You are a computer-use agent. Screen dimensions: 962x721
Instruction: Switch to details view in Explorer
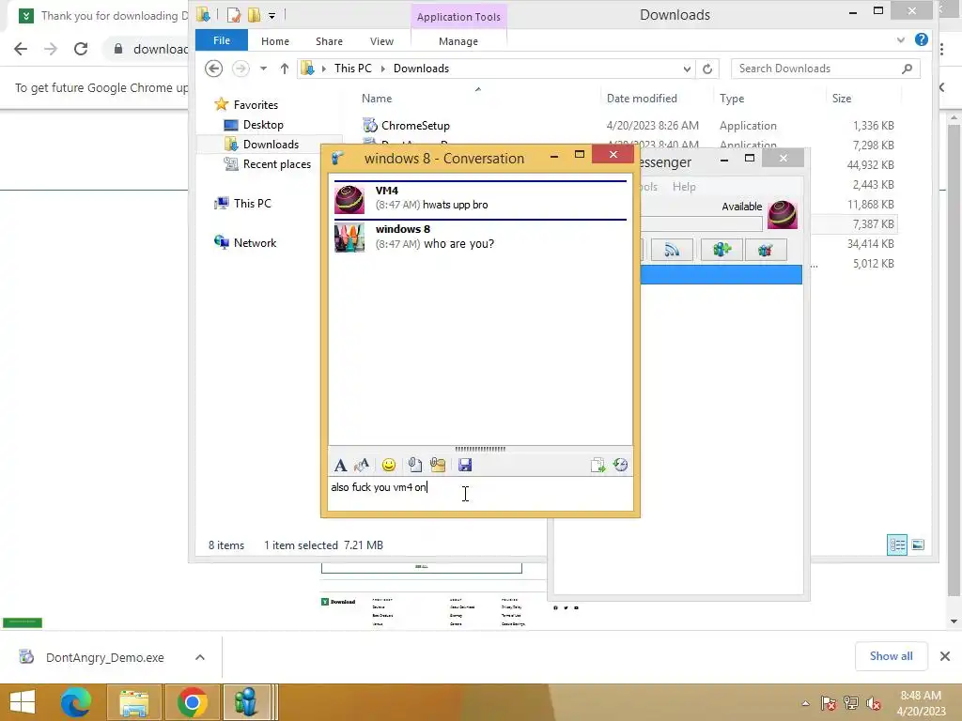tap(897, 545)
